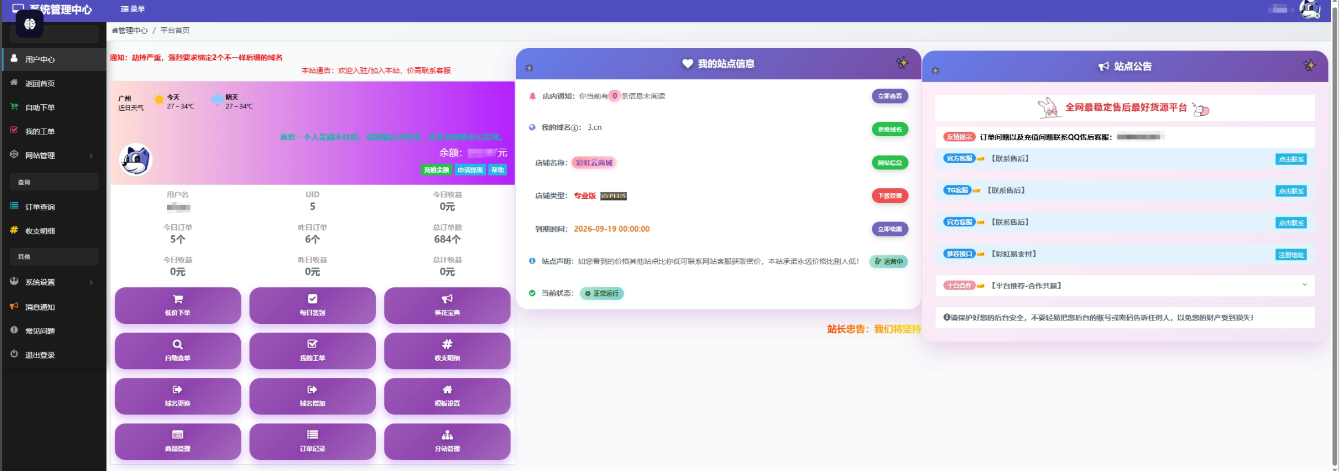The image size is (1339, 471).
Task: Click the 运营中 status badge
Action: pyautogui.click(x=888, y=261)
